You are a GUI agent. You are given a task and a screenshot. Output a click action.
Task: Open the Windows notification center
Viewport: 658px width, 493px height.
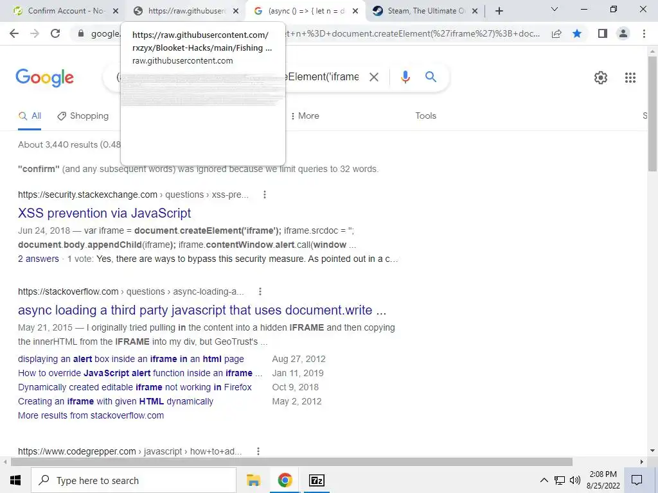(x=637, y=480)
